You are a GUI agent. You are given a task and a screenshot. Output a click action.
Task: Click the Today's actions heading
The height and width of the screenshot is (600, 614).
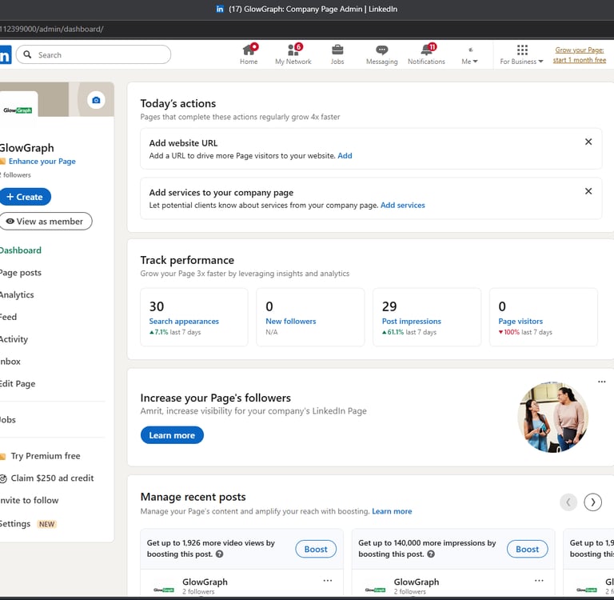pyautogui.click(x=177, y=103)
